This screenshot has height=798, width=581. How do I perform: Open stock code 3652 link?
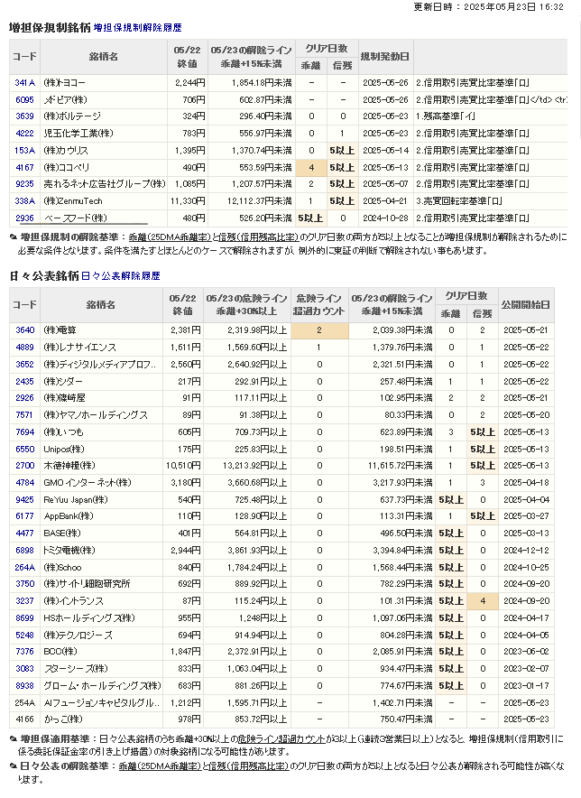(24, 365)
